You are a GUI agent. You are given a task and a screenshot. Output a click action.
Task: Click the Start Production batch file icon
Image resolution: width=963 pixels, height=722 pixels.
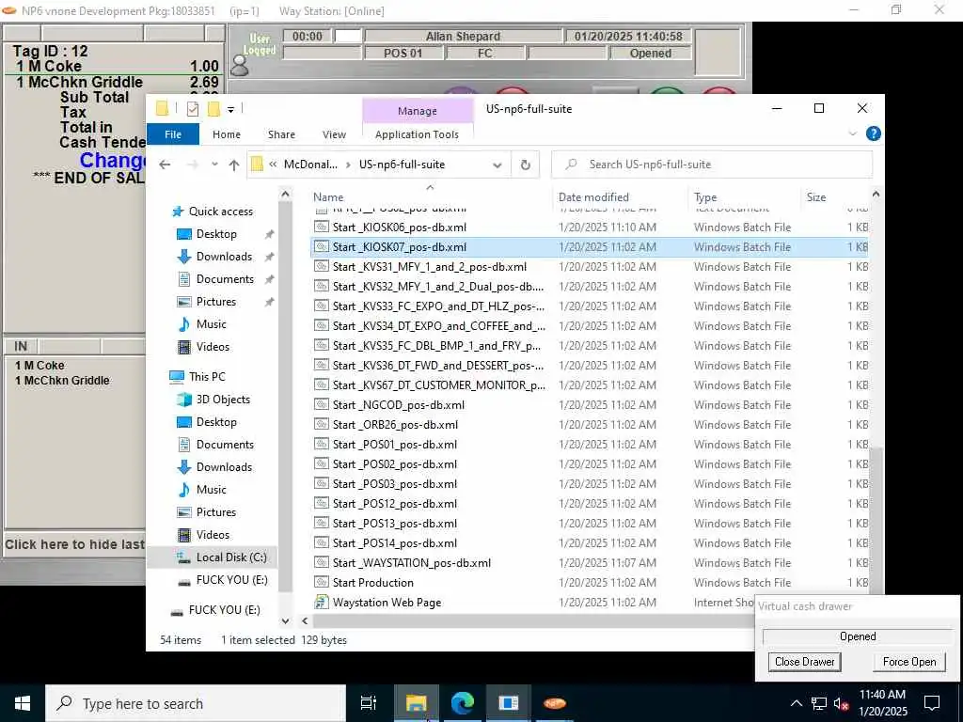pos(321,582)
